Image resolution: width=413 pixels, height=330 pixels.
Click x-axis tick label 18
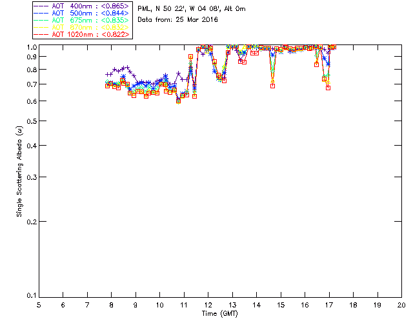click(353, 305)
